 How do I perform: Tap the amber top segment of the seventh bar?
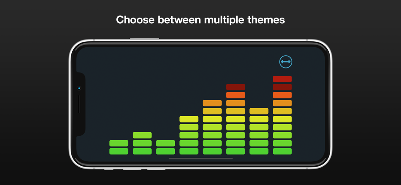pyautogui.click(x=259, y=111)
